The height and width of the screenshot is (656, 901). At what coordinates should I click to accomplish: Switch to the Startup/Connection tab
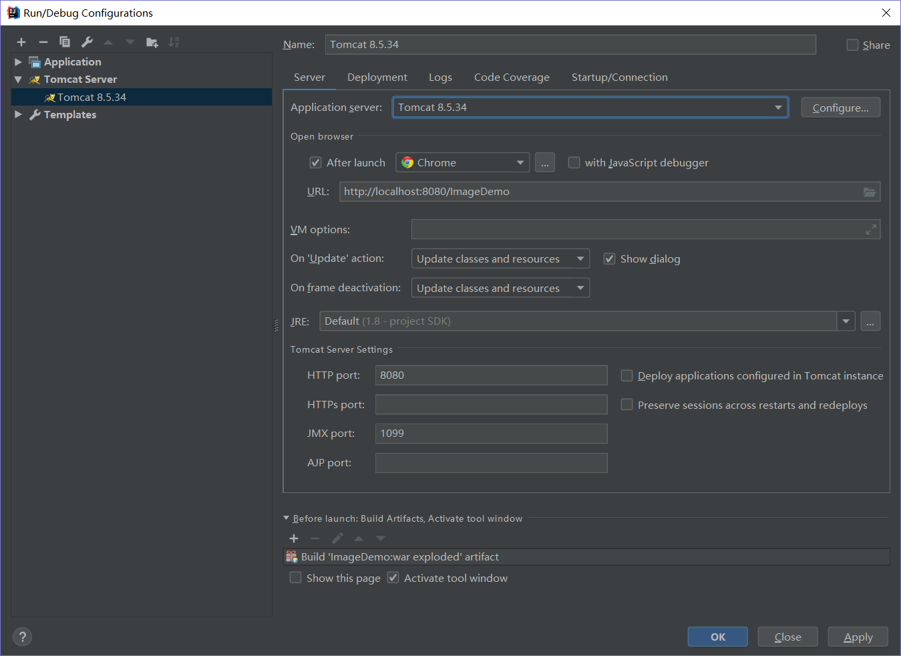click(620, 77)
